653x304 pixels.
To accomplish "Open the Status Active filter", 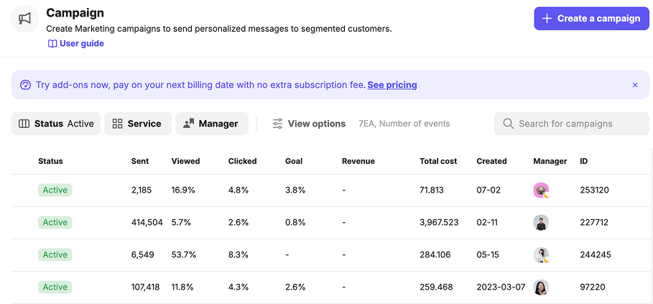I will pyautogui.click(x=56, y=124).
